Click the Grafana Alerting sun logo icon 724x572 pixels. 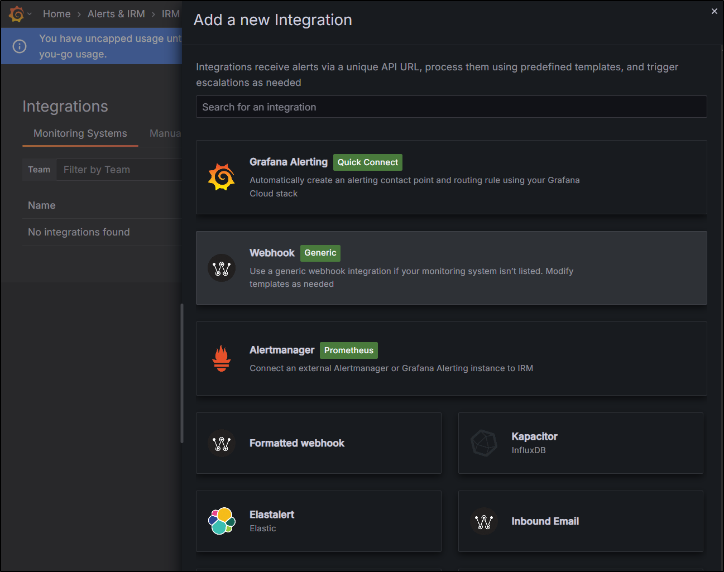coord(222,177)
